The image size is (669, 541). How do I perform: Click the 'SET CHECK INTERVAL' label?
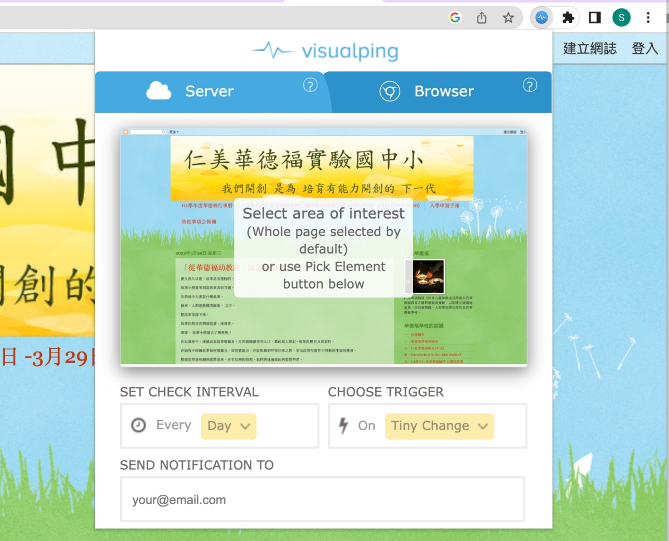point(189,392)
